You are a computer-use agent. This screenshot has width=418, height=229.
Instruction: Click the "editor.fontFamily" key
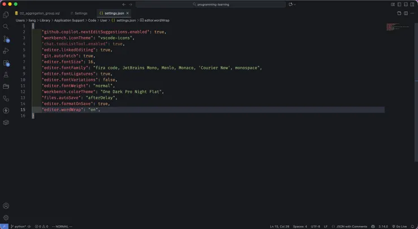click(65, 68)
